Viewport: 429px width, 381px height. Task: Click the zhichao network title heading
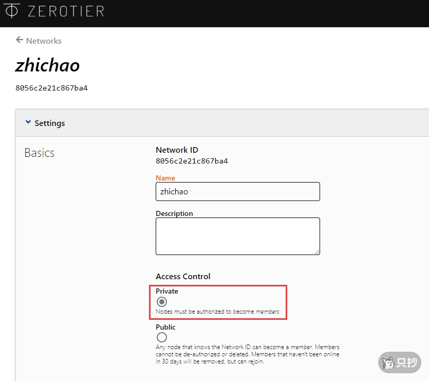[47, 65]
